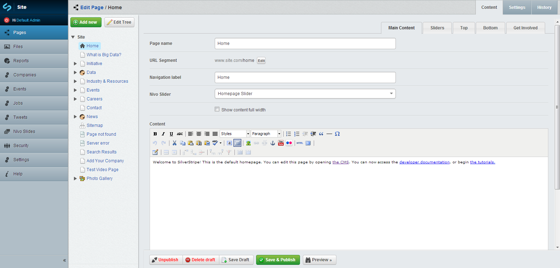Toggle bold formatting in the editor

(x=155, y=134)
